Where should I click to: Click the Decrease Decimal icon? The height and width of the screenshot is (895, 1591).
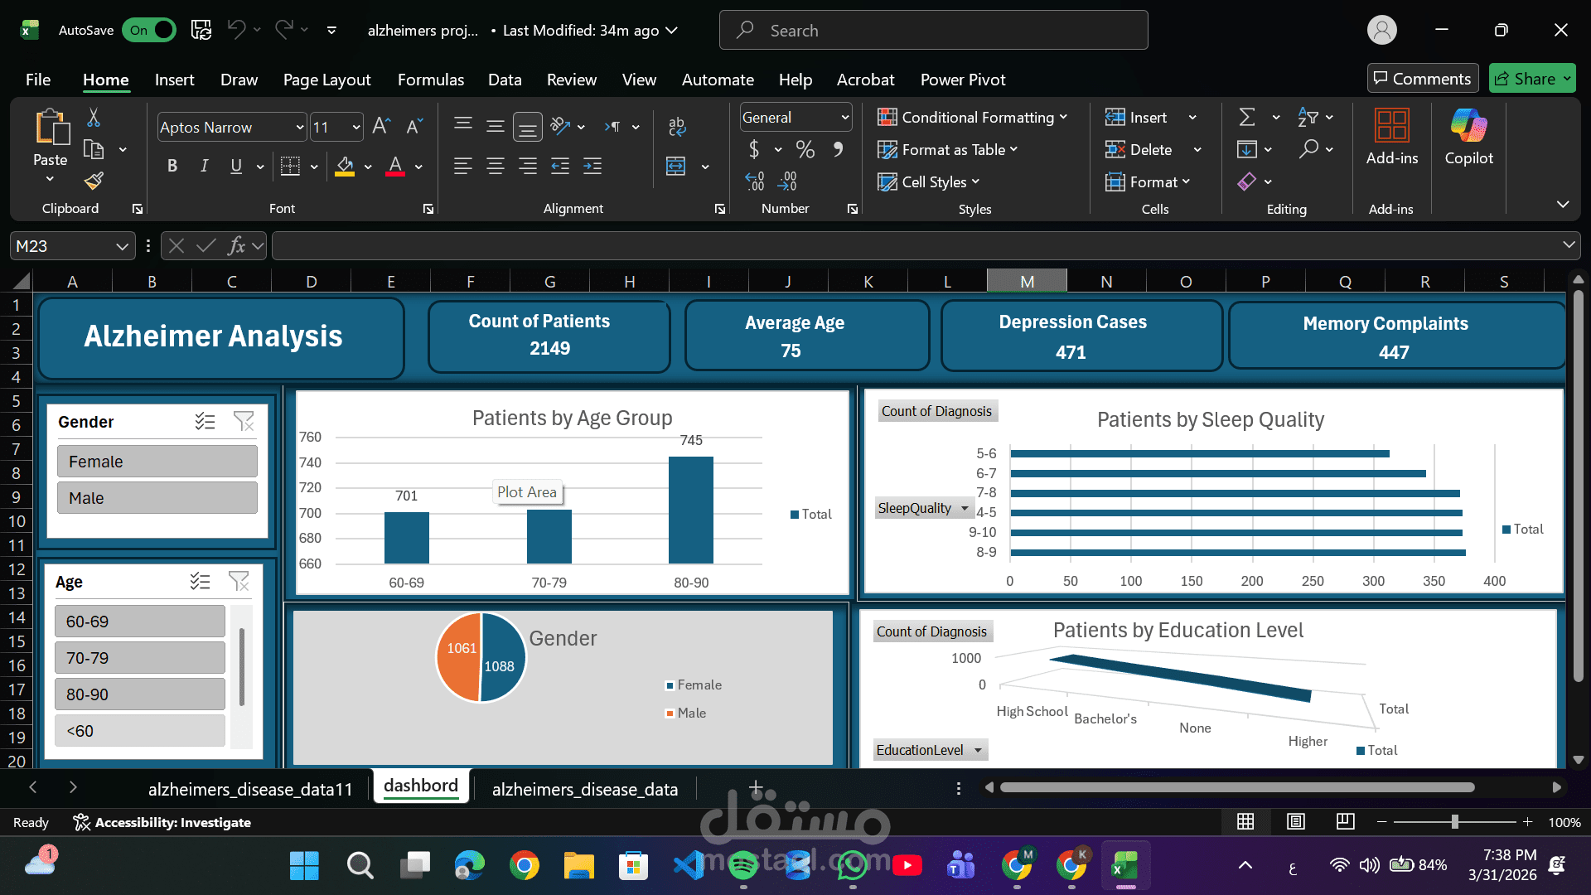tap(787, 181)
